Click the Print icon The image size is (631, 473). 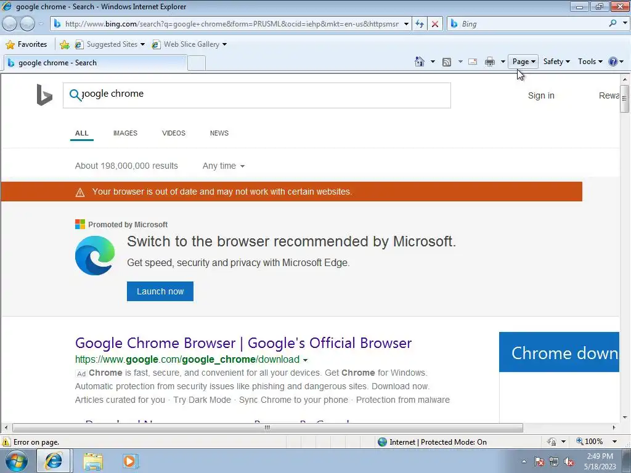point(490,62)
